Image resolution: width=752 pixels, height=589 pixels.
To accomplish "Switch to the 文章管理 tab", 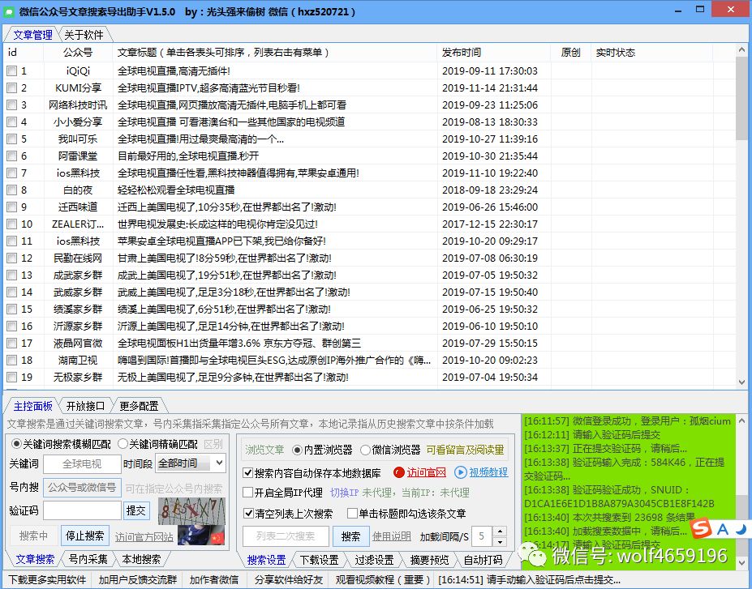I will (32, 35).
